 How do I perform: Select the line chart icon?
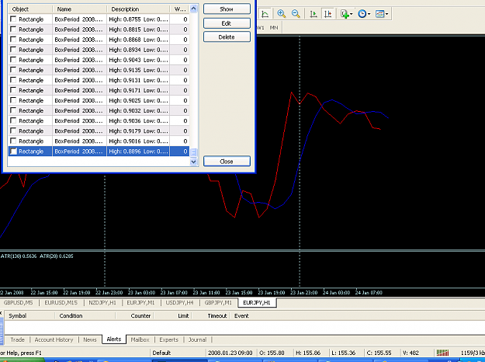click(x=265, y=14)
